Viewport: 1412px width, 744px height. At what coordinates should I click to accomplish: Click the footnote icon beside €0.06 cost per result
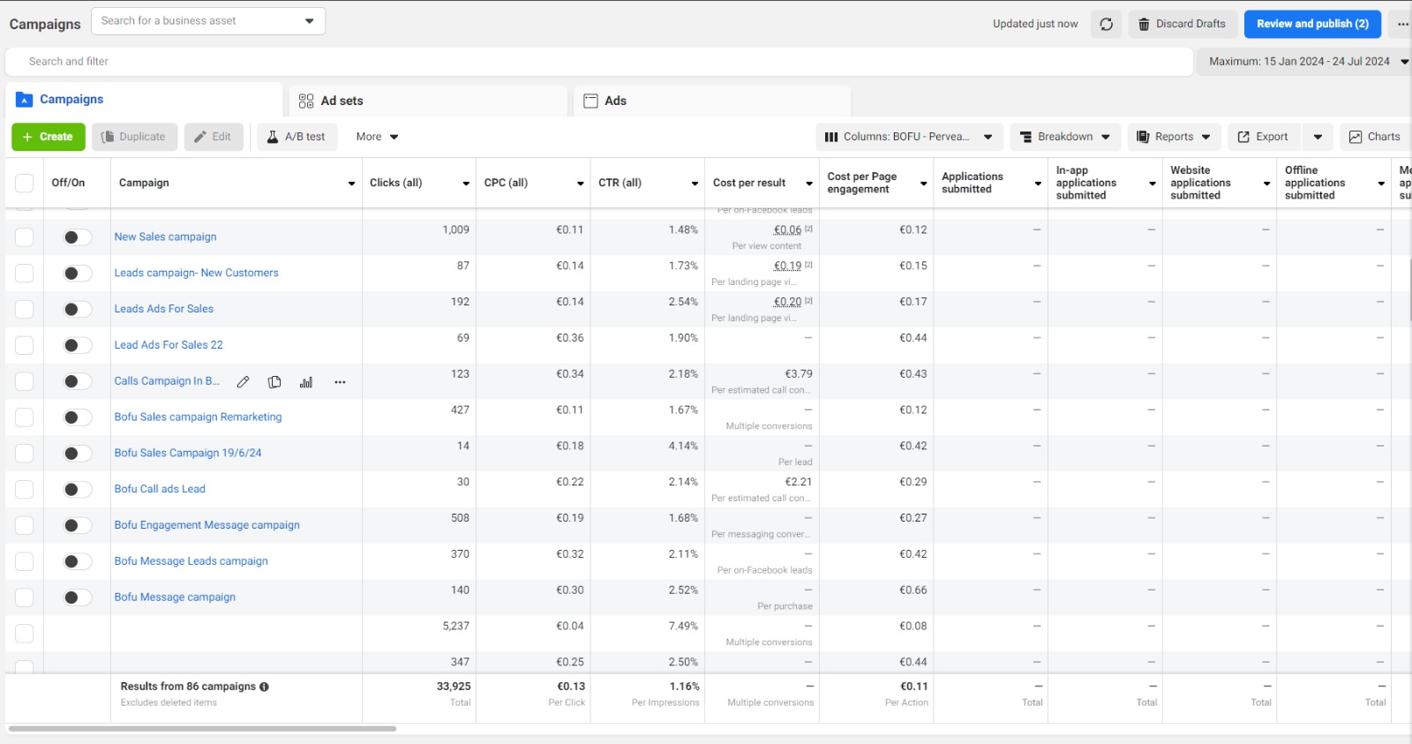point(808,229)
